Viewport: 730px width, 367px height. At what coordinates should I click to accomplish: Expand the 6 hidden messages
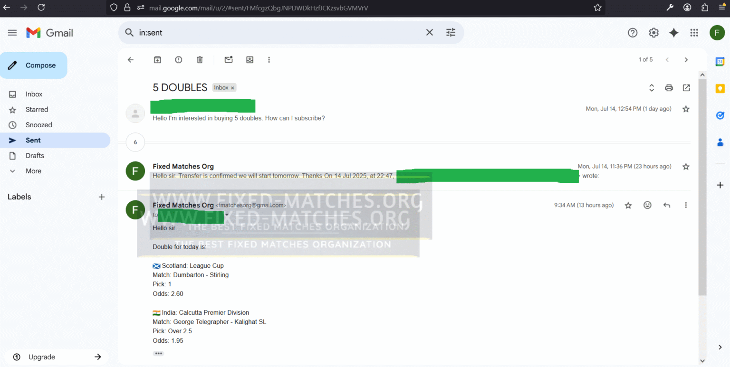click(x=135, y=142)
